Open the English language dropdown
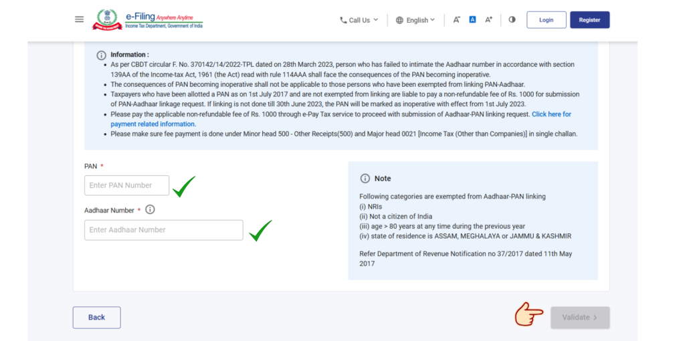 415,20
